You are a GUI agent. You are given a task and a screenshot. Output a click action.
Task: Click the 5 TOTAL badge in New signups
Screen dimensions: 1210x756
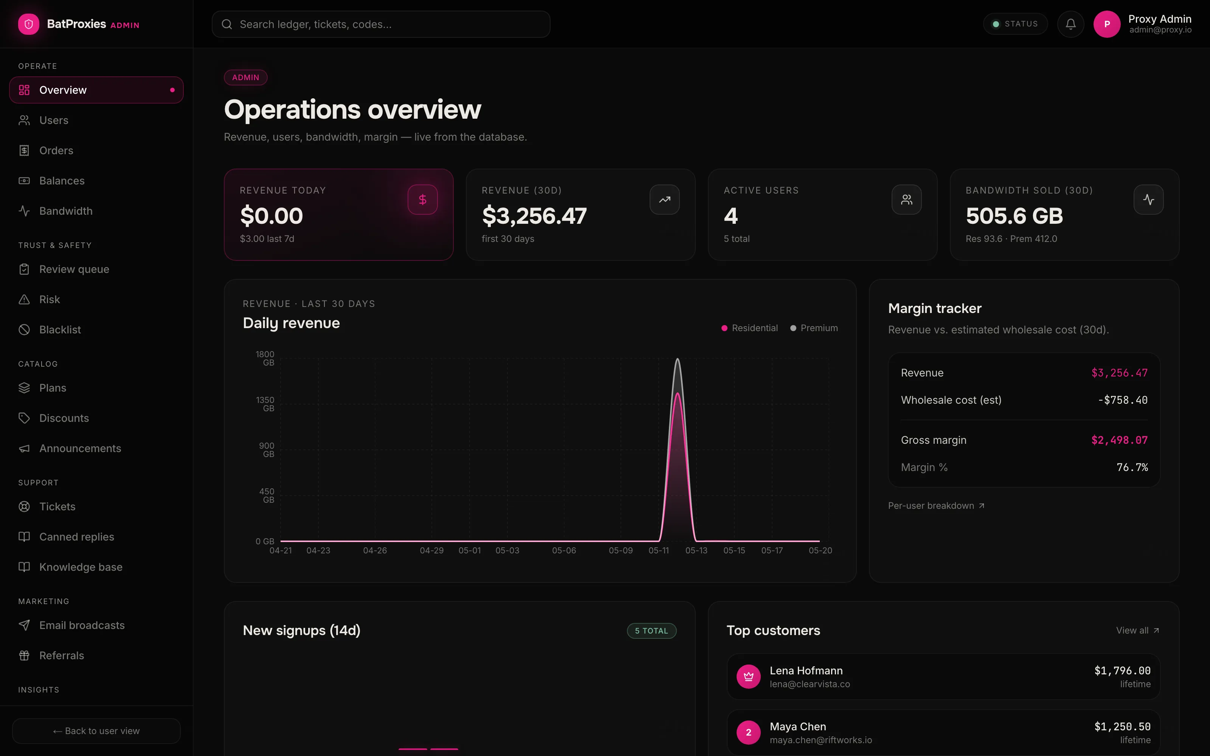652,631
